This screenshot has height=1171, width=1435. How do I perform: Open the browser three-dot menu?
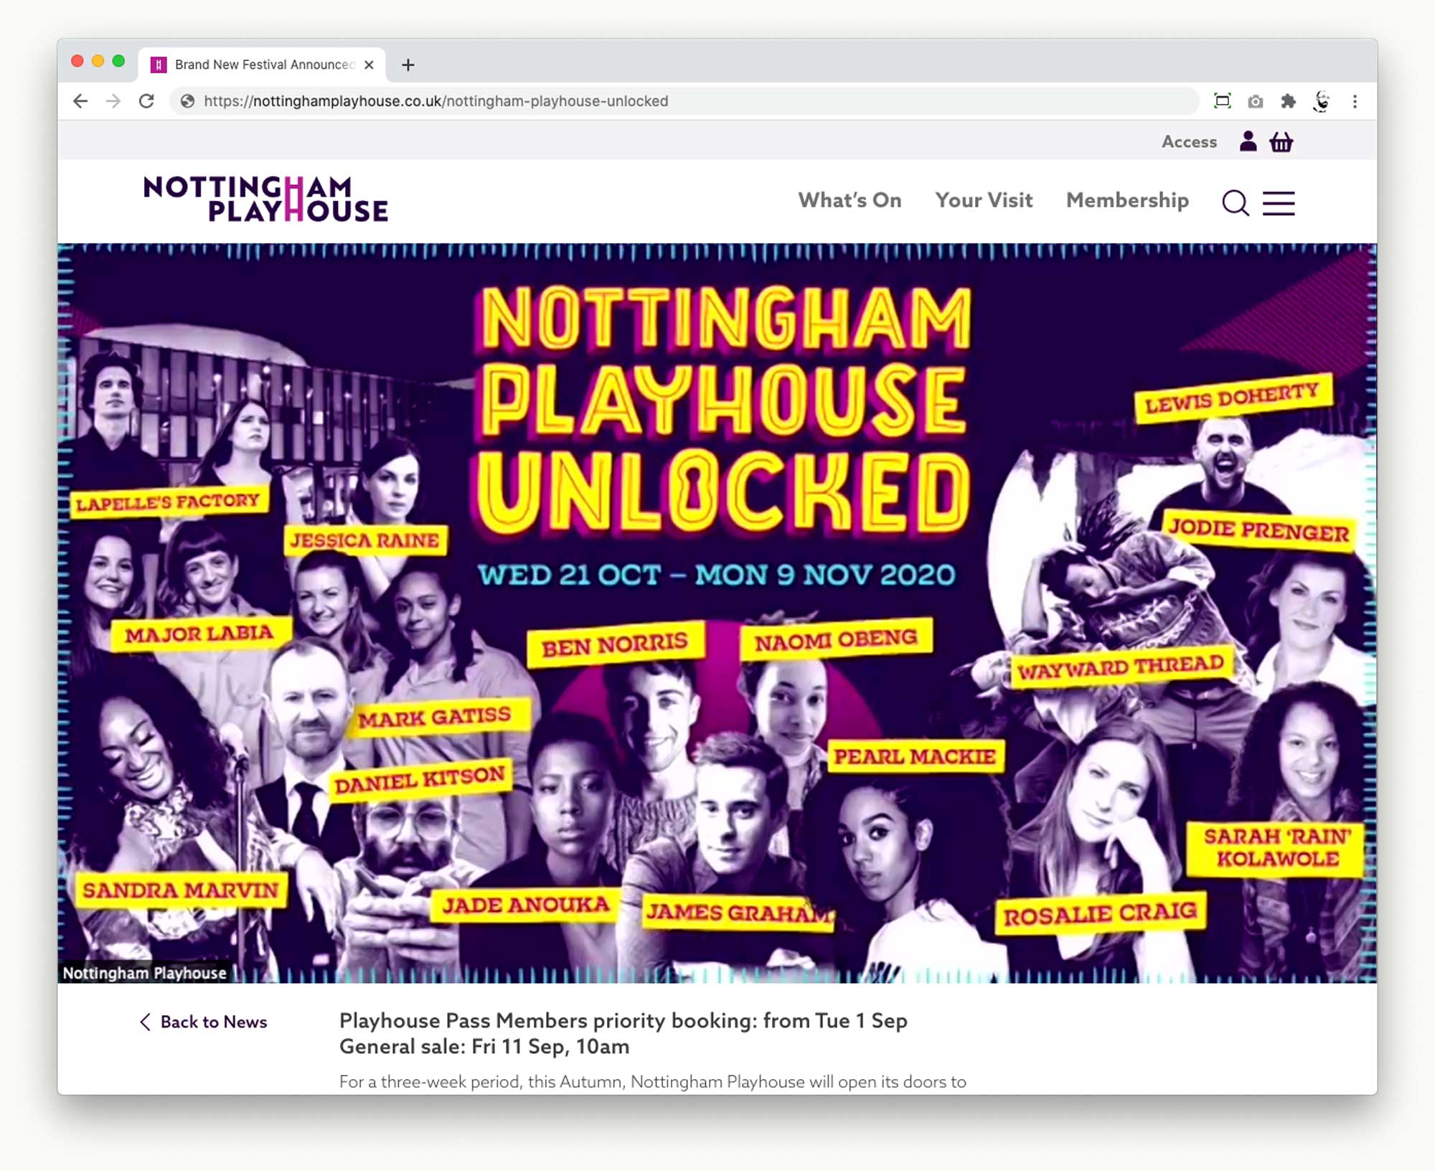point(1355,101)
